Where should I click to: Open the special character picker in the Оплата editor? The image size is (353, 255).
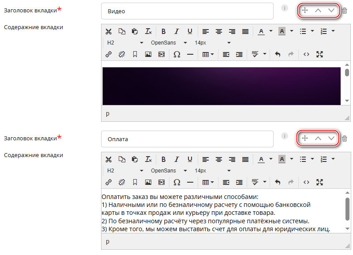[177, 182]
